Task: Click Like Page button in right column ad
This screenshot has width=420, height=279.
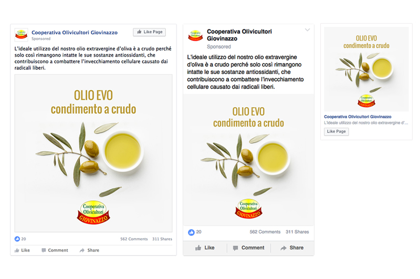Action: coord(337,131)
